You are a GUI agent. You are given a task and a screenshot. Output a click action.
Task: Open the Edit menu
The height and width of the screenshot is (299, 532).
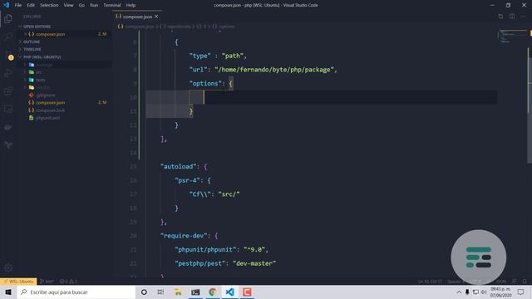(31, 5)
